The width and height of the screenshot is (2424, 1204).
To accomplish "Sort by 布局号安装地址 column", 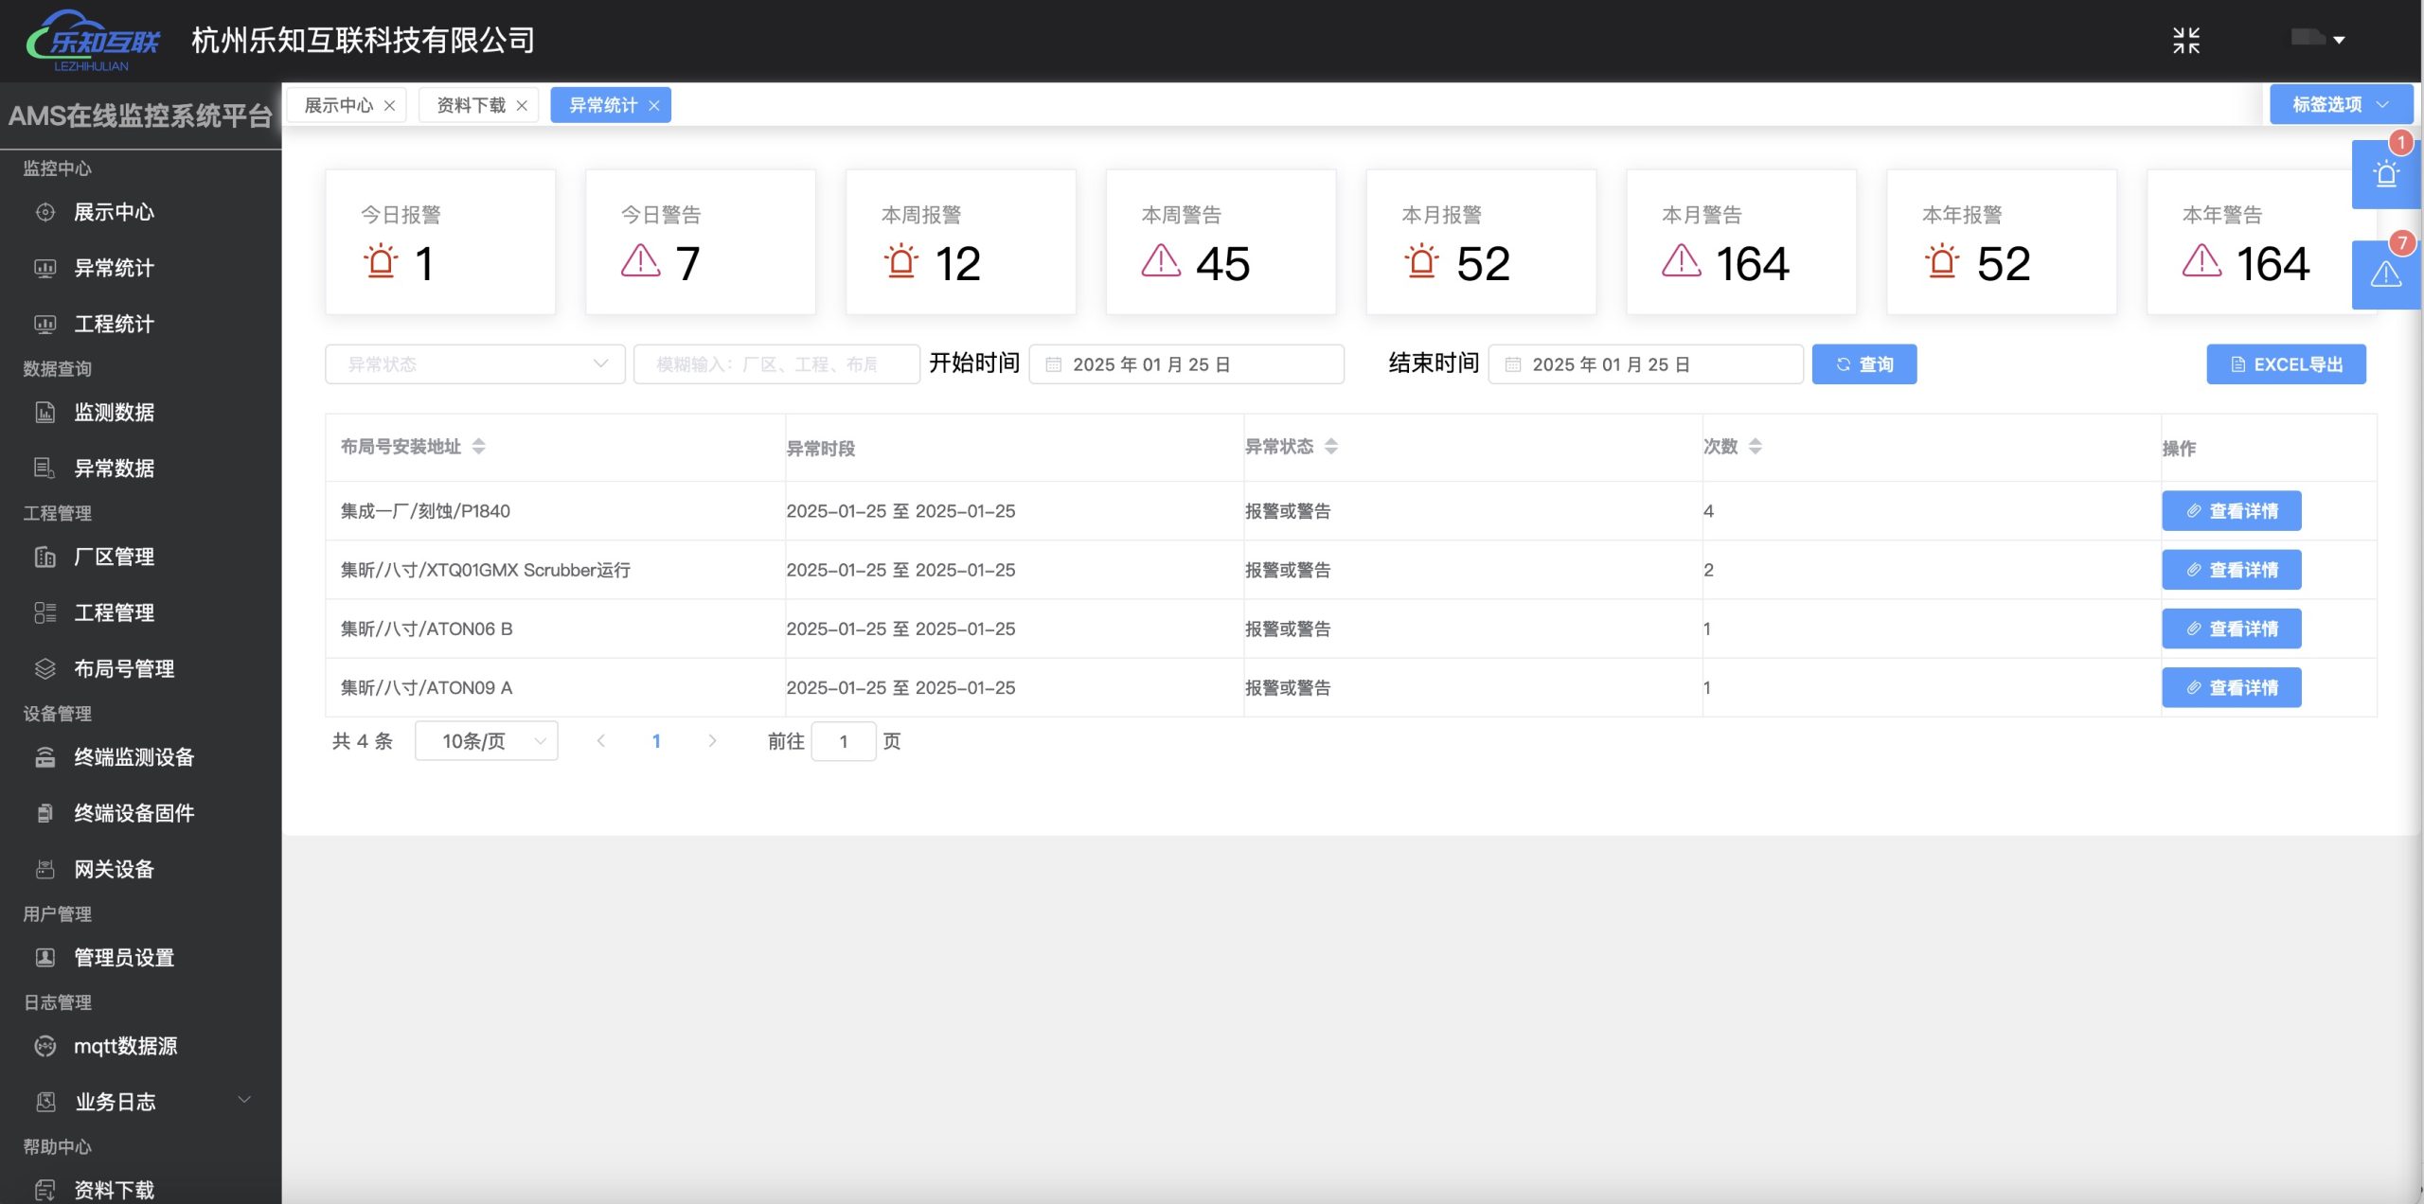I will [x=478, y=447].
